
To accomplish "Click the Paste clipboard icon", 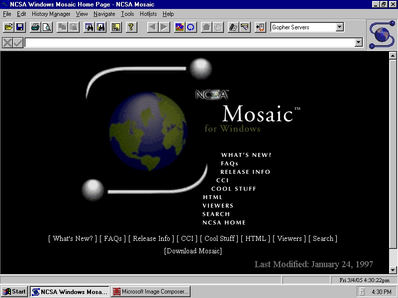I will 74,27.
